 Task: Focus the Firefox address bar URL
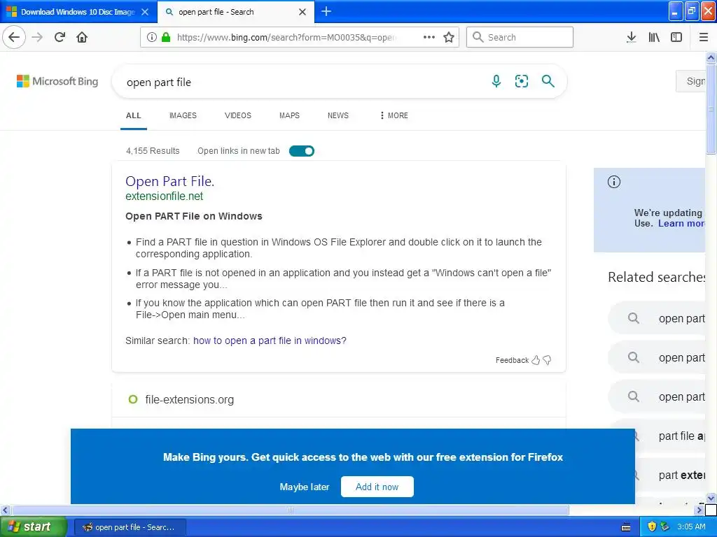(286, 38)
